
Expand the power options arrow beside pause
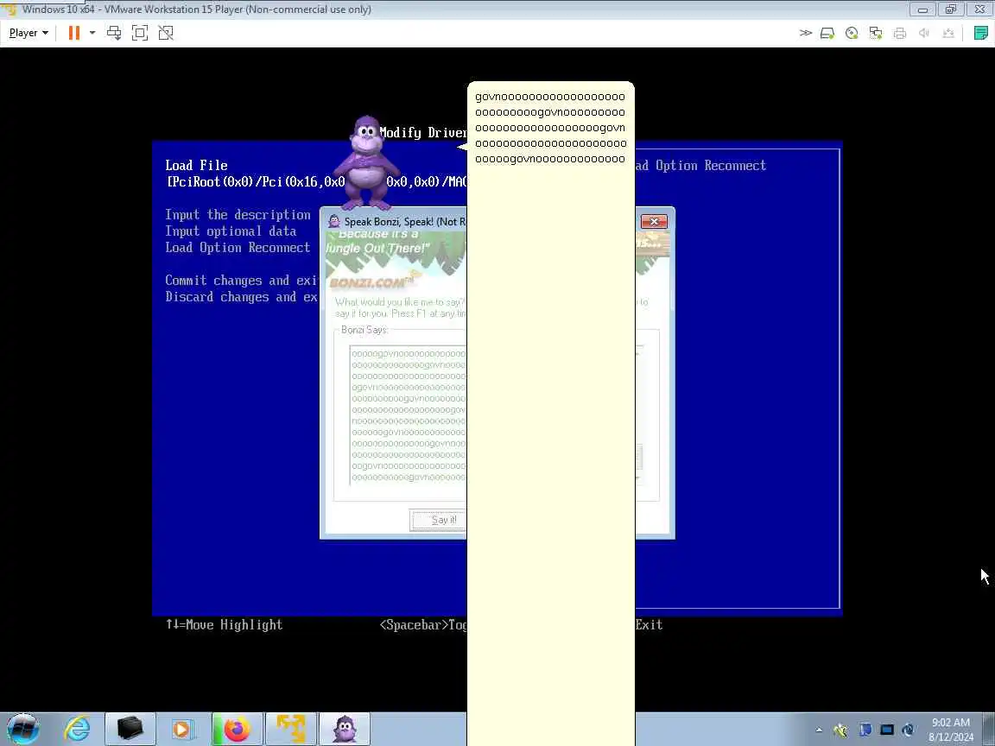(92, 33)
